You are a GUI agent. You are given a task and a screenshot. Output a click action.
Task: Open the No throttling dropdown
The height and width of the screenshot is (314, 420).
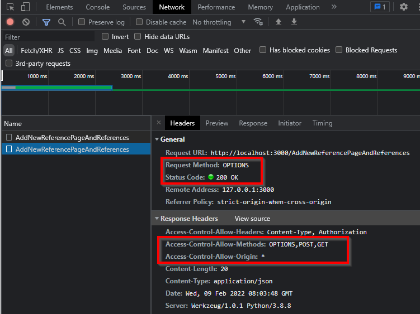[x=219, y=22]
